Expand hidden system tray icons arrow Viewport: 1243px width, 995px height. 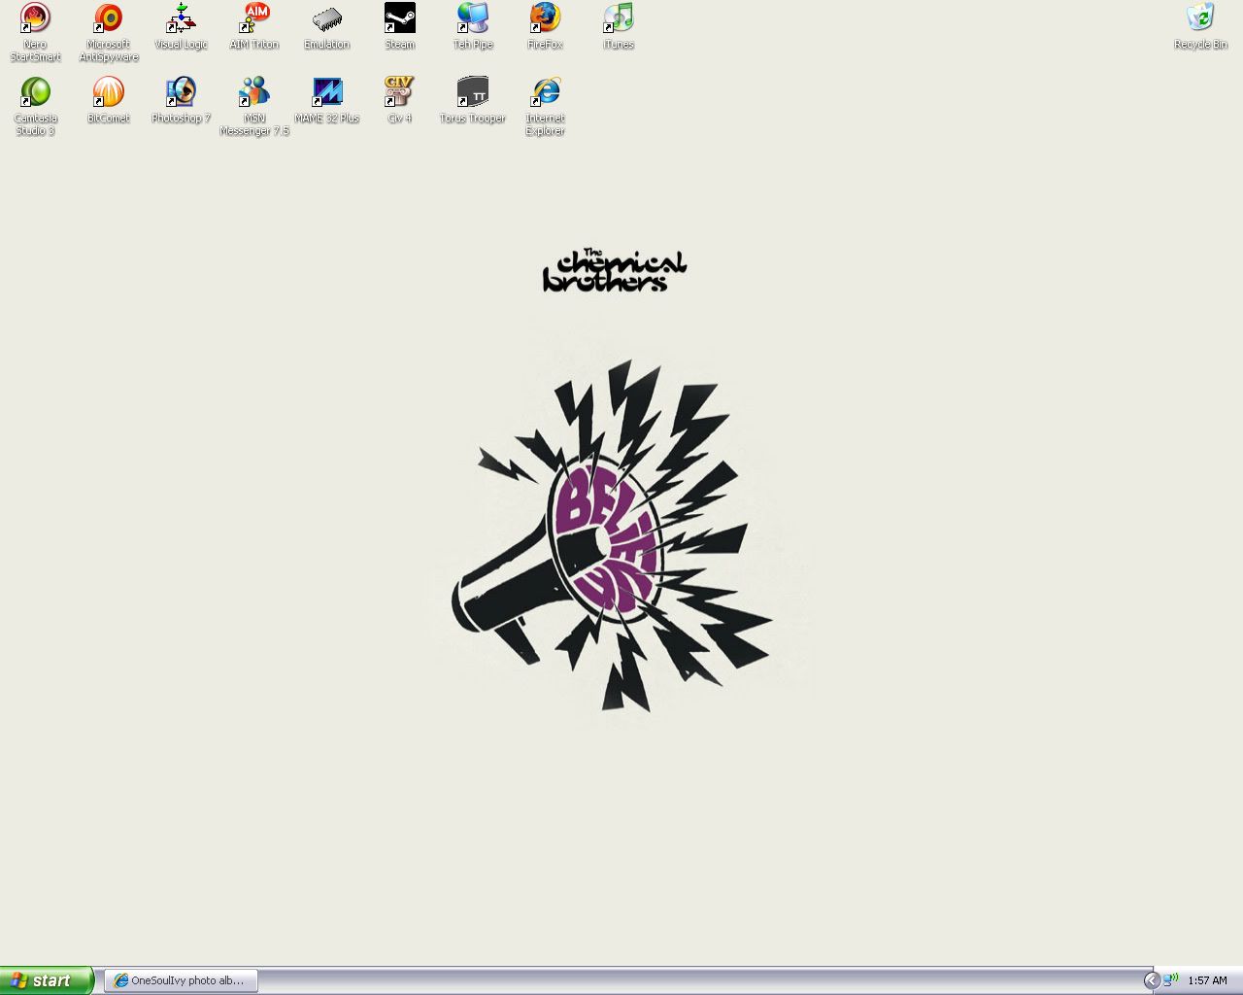click(1152, 980)
